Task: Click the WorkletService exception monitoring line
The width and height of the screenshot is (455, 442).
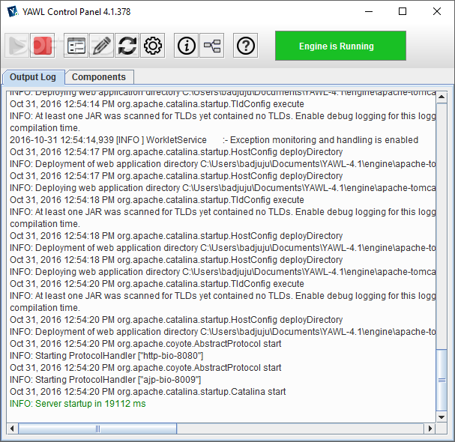Action: pyautogui.click(x=214, y=140)
